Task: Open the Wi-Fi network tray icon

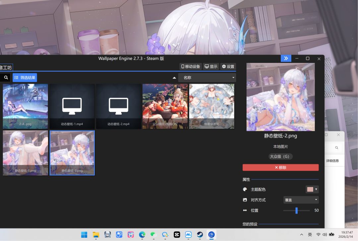Action: click(318, 235)
